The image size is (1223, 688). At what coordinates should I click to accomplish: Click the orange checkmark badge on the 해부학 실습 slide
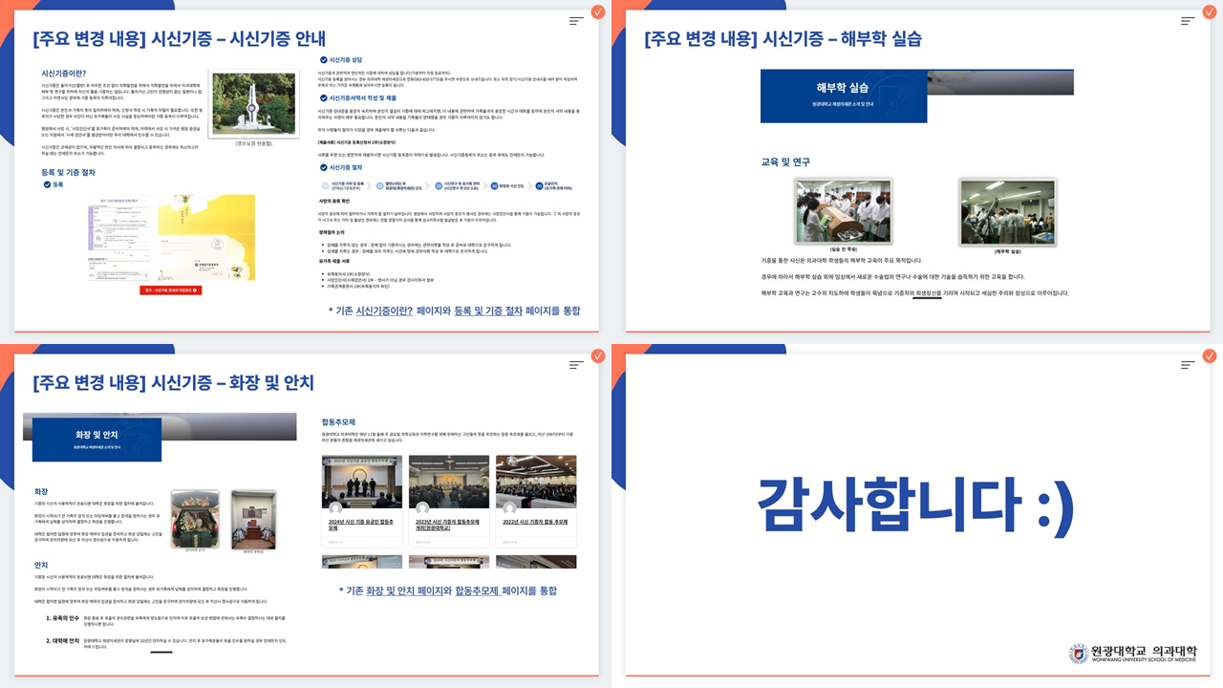1209,12
